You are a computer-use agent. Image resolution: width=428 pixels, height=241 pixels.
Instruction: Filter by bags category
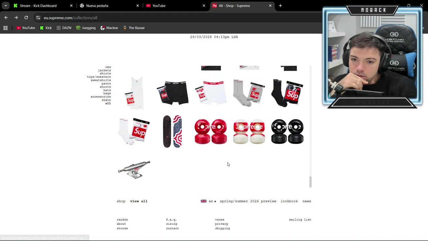(107, 93)
